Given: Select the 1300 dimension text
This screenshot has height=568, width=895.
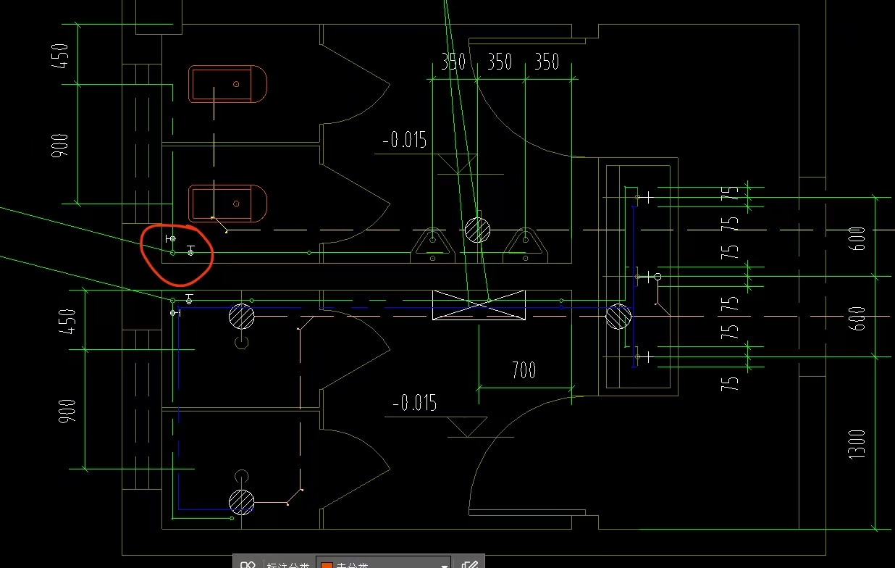Looking at the screenshot, I should pos(857,444).
